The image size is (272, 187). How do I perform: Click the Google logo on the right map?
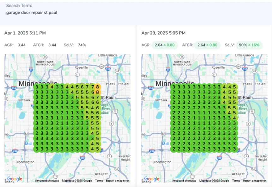point(152,179)
